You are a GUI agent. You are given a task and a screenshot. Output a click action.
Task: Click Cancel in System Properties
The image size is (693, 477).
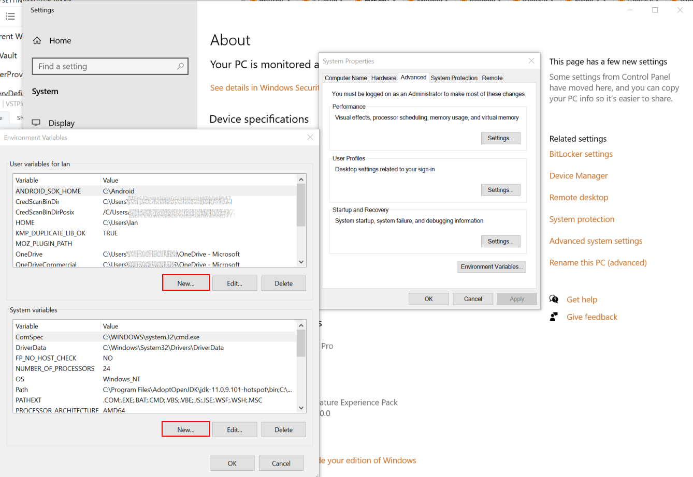(x=473, y=299)
